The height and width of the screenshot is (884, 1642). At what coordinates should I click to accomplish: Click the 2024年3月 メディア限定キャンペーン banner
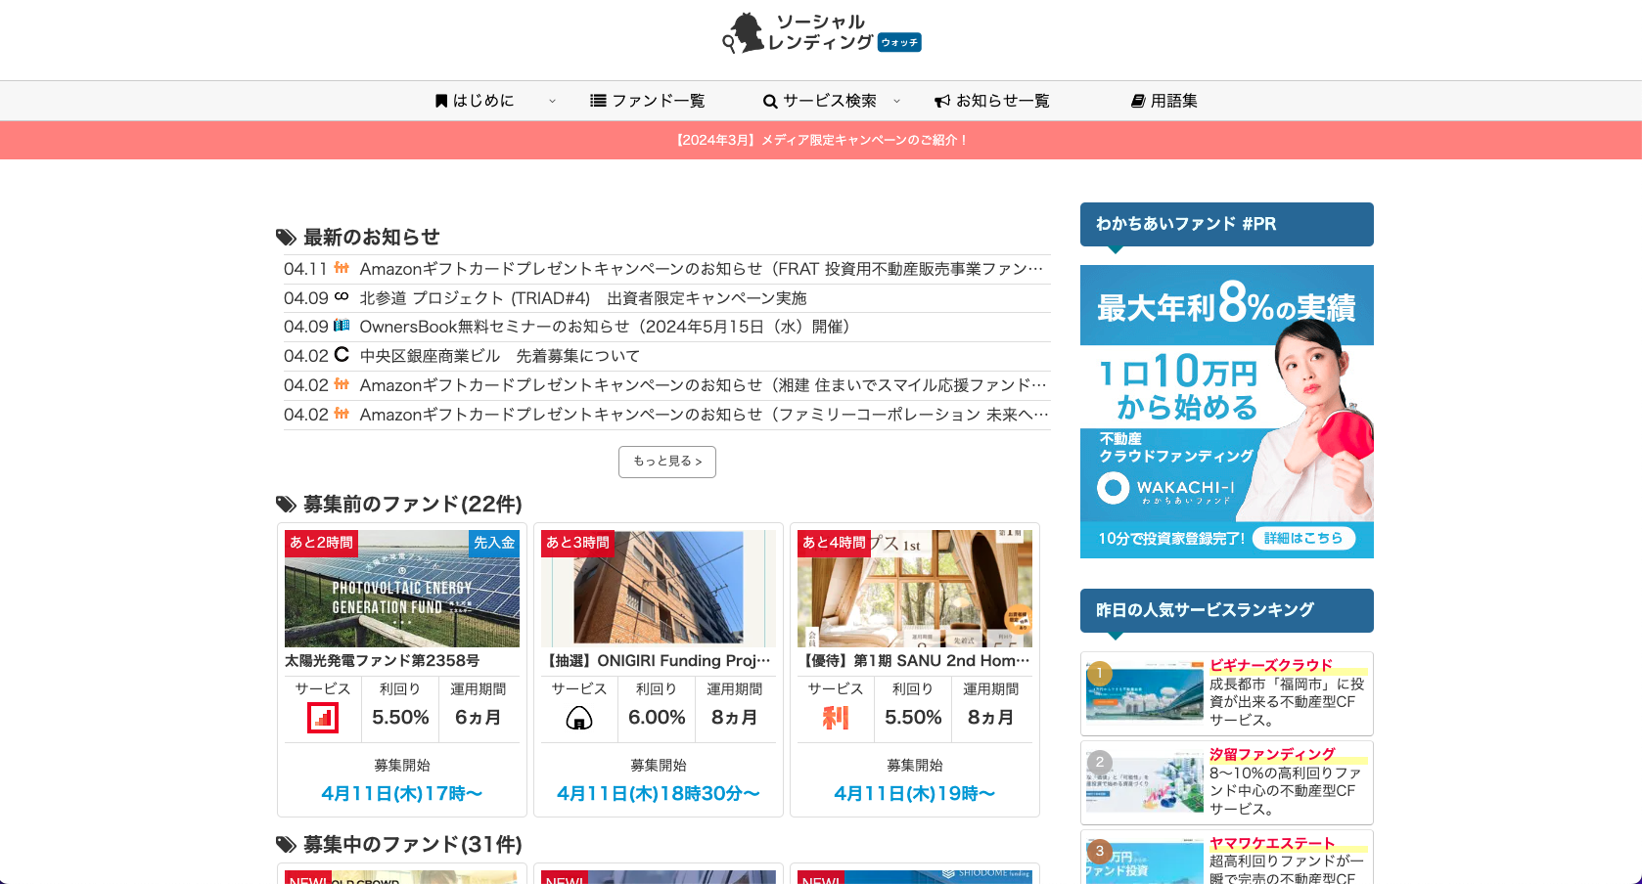[821, 140]
